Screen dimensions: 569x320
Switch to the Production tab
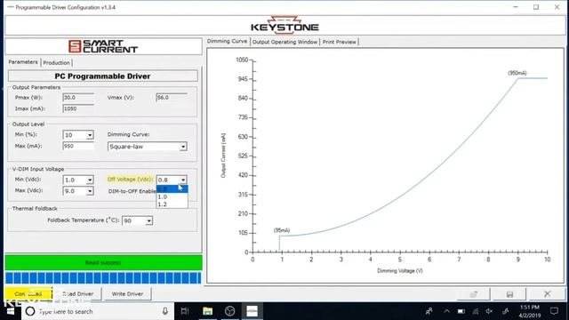[x=56, y=63]
